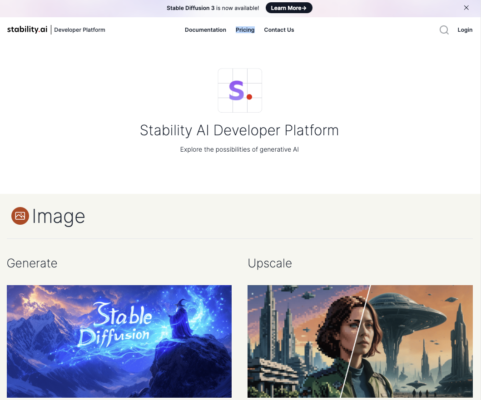The height and width of the screenshot is (400, 481).
Task: Click the Upscale heading
Action: [x=270, y=263]
